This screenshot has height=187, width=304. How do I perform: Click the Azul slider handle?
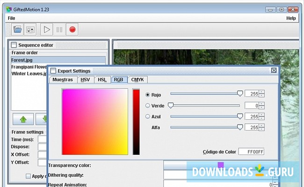pyautogui.click(x=240, y=116)
